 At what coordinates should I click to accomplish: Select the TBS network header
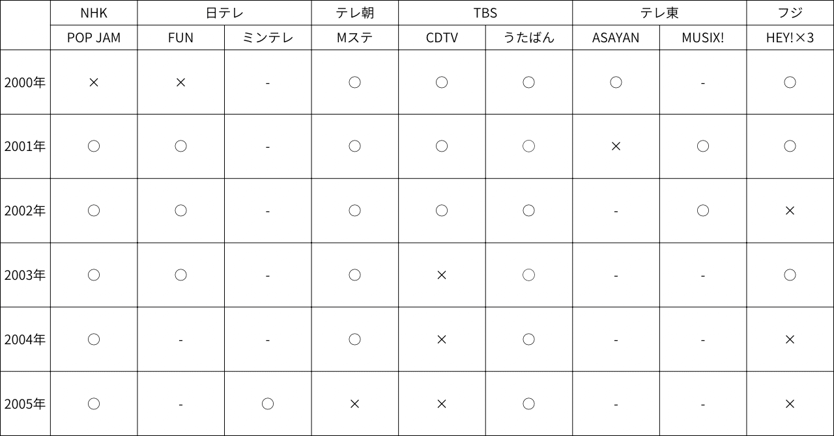coord(485,13)
